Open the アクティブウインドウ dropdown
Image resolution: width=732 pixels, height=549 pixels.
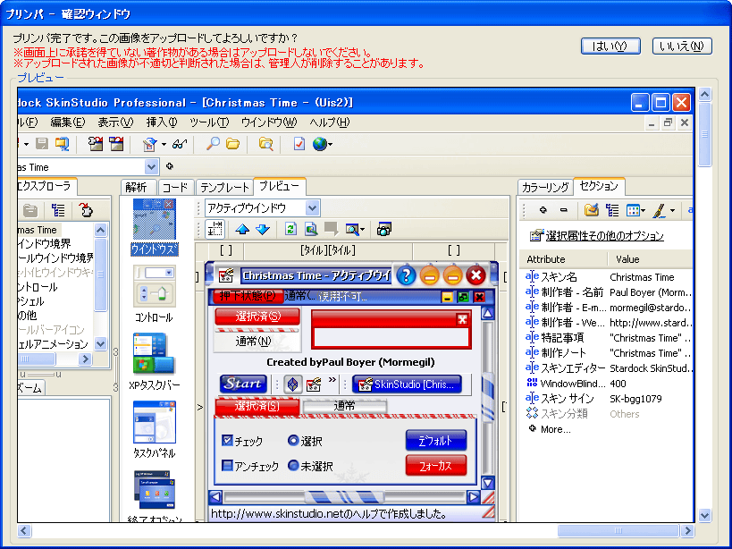pos(312,207)
